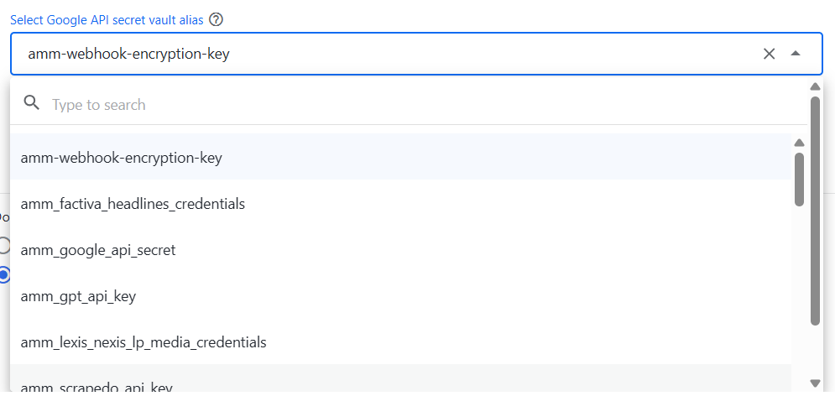Image resolution: width=835 pixels, height=396 pixels.
Task: Click the inner list scrollbar up arrow
Action: pos(799,143)
